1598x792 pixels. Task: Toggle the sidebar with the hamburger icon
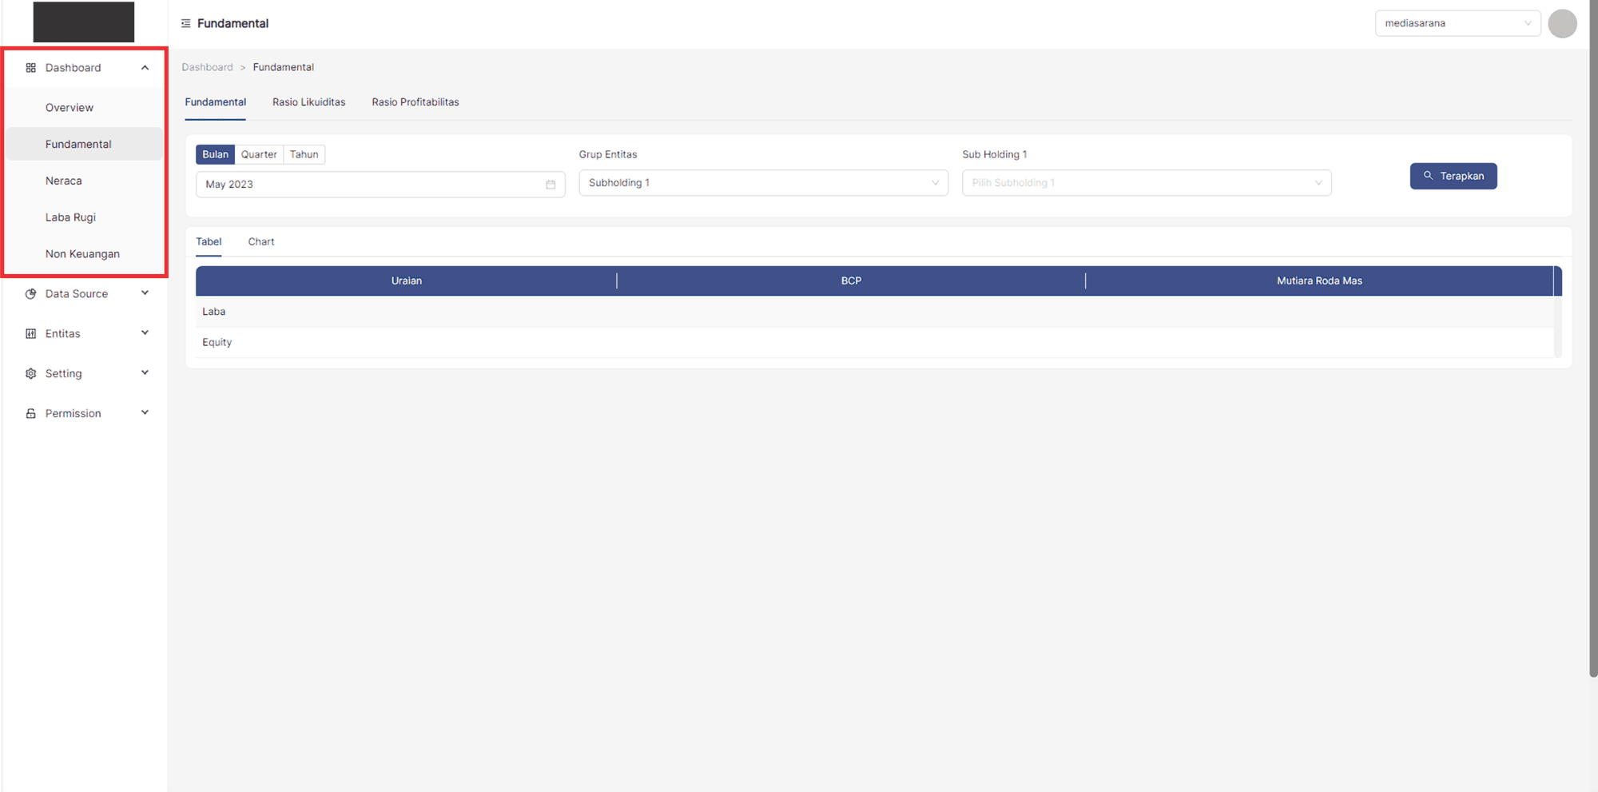[x=185, y=23]
